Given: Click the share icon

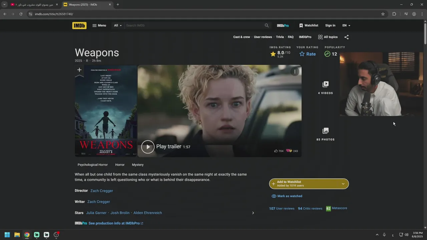Looking at the screenshot, I should coord(346,37).
